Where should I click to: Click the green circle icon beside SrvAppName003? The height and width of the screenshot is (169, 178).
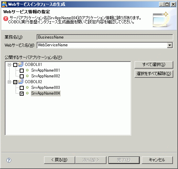coord(27,88)
